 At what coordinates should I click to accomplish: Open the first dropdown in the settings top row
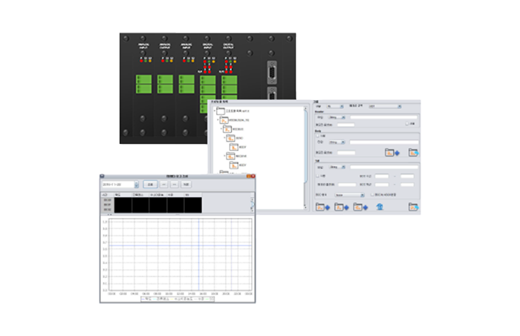335,106
